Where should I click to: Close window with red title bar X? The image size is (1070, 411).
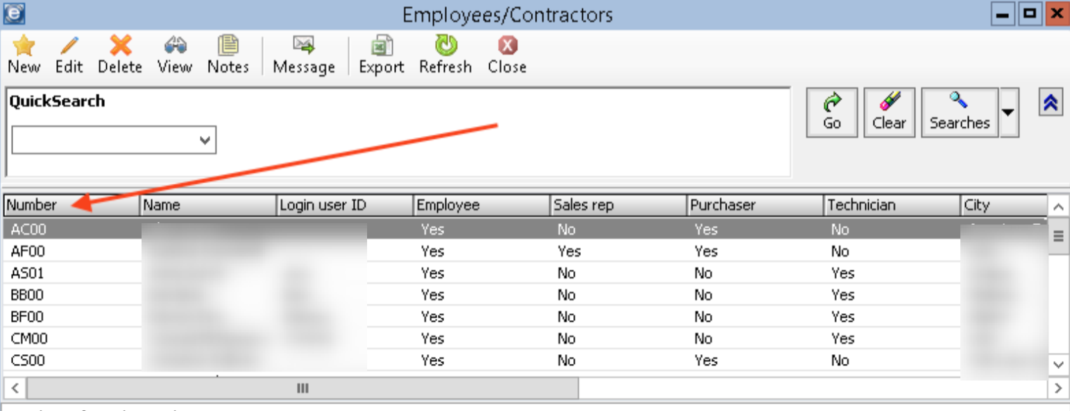pos(1056,13)
